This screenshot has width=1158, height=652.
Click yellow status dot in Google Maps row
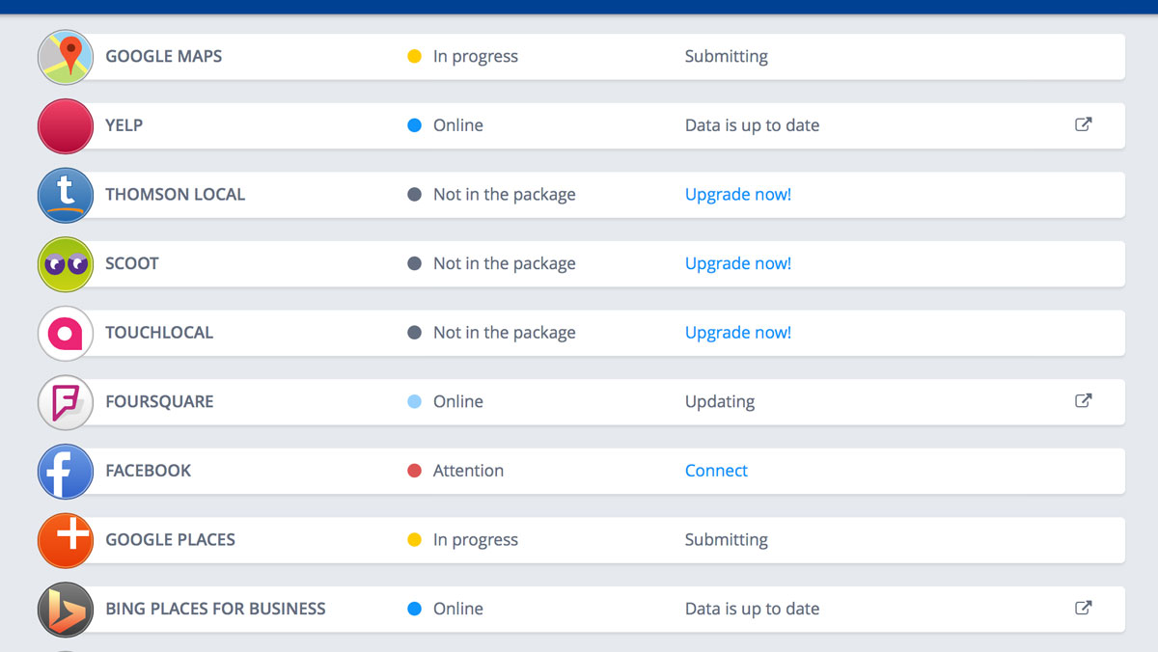[x=415, y=56]
